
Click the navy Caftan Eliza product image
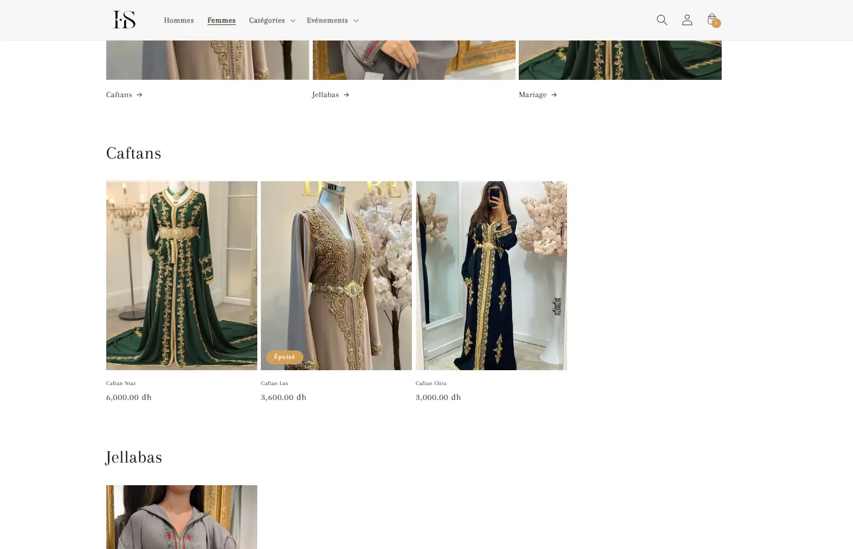491,275
